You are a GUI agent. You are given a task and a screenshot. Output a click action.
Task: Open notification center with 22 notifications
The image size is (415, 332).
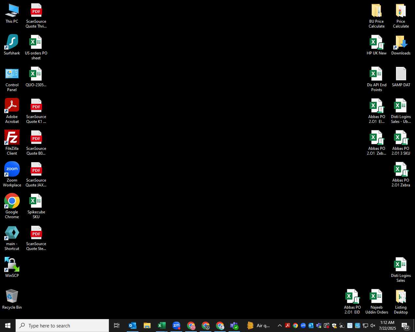(406, 326)
